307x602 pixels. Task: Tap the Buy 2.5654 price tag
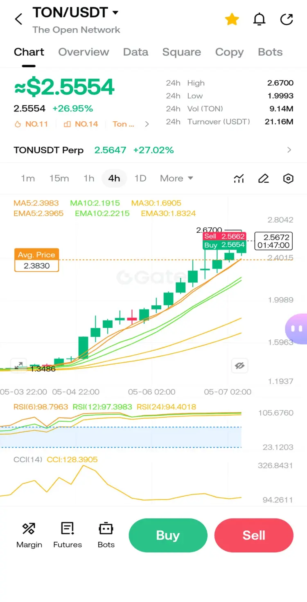point(224,245)
